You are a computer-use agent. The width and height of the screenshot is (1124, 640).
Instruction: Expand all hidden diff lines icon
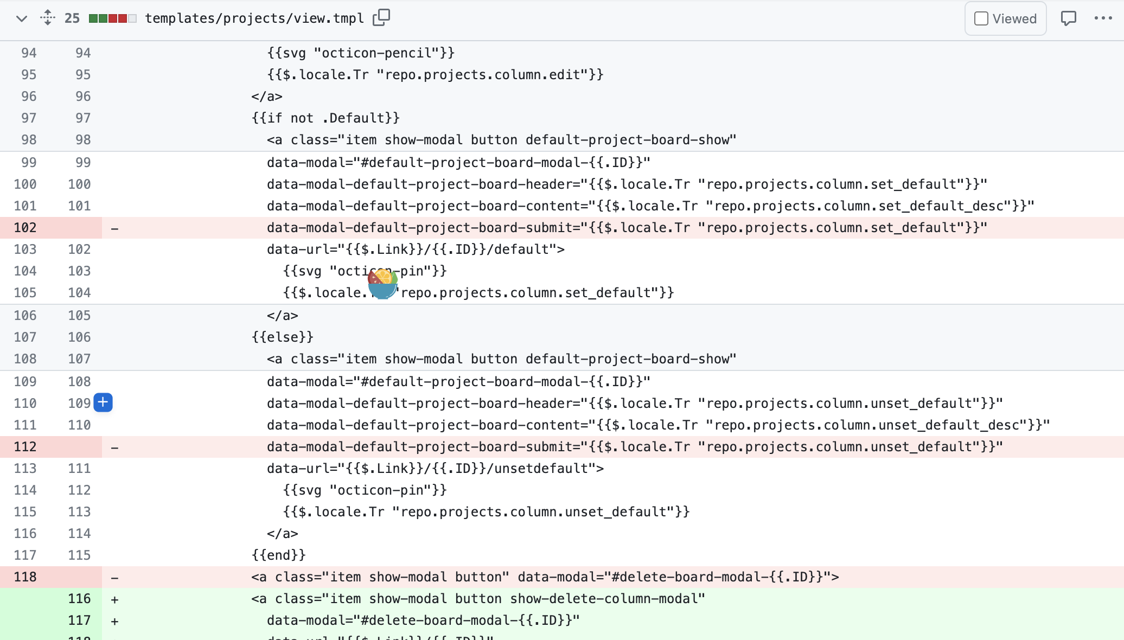[48, 18]
